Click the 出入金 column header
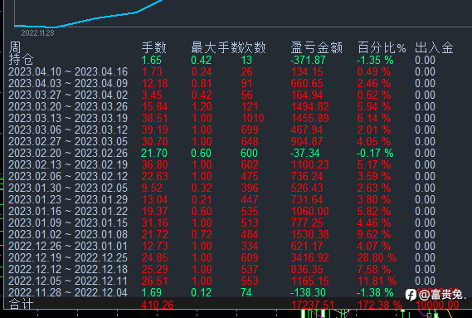This screenshot has height=318, width=472. [434, 47]
